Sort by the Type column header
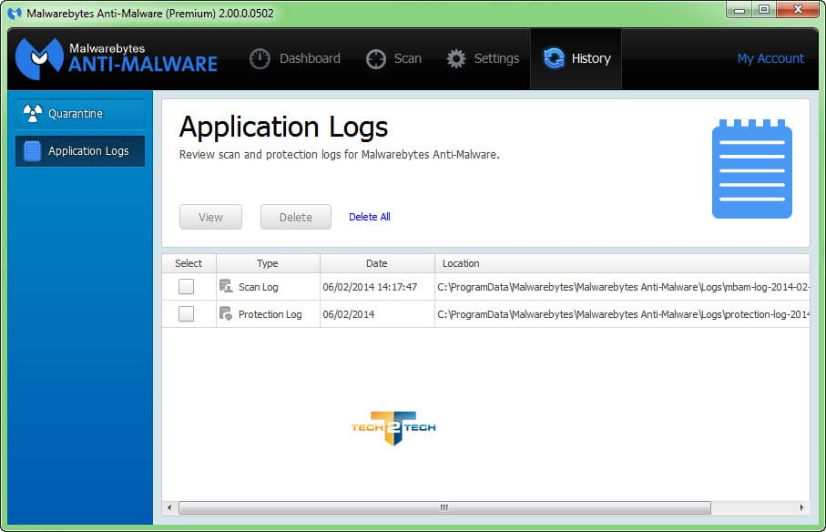The height and width of the screenshot is (532, 826). point(268,263)
